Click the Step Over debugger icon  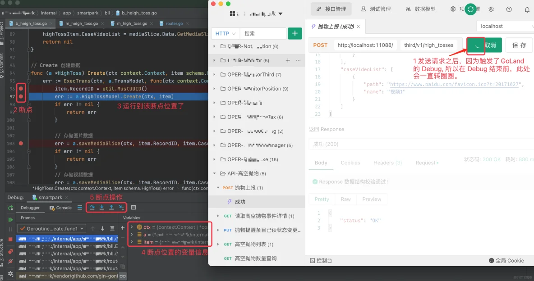[92, 208]
